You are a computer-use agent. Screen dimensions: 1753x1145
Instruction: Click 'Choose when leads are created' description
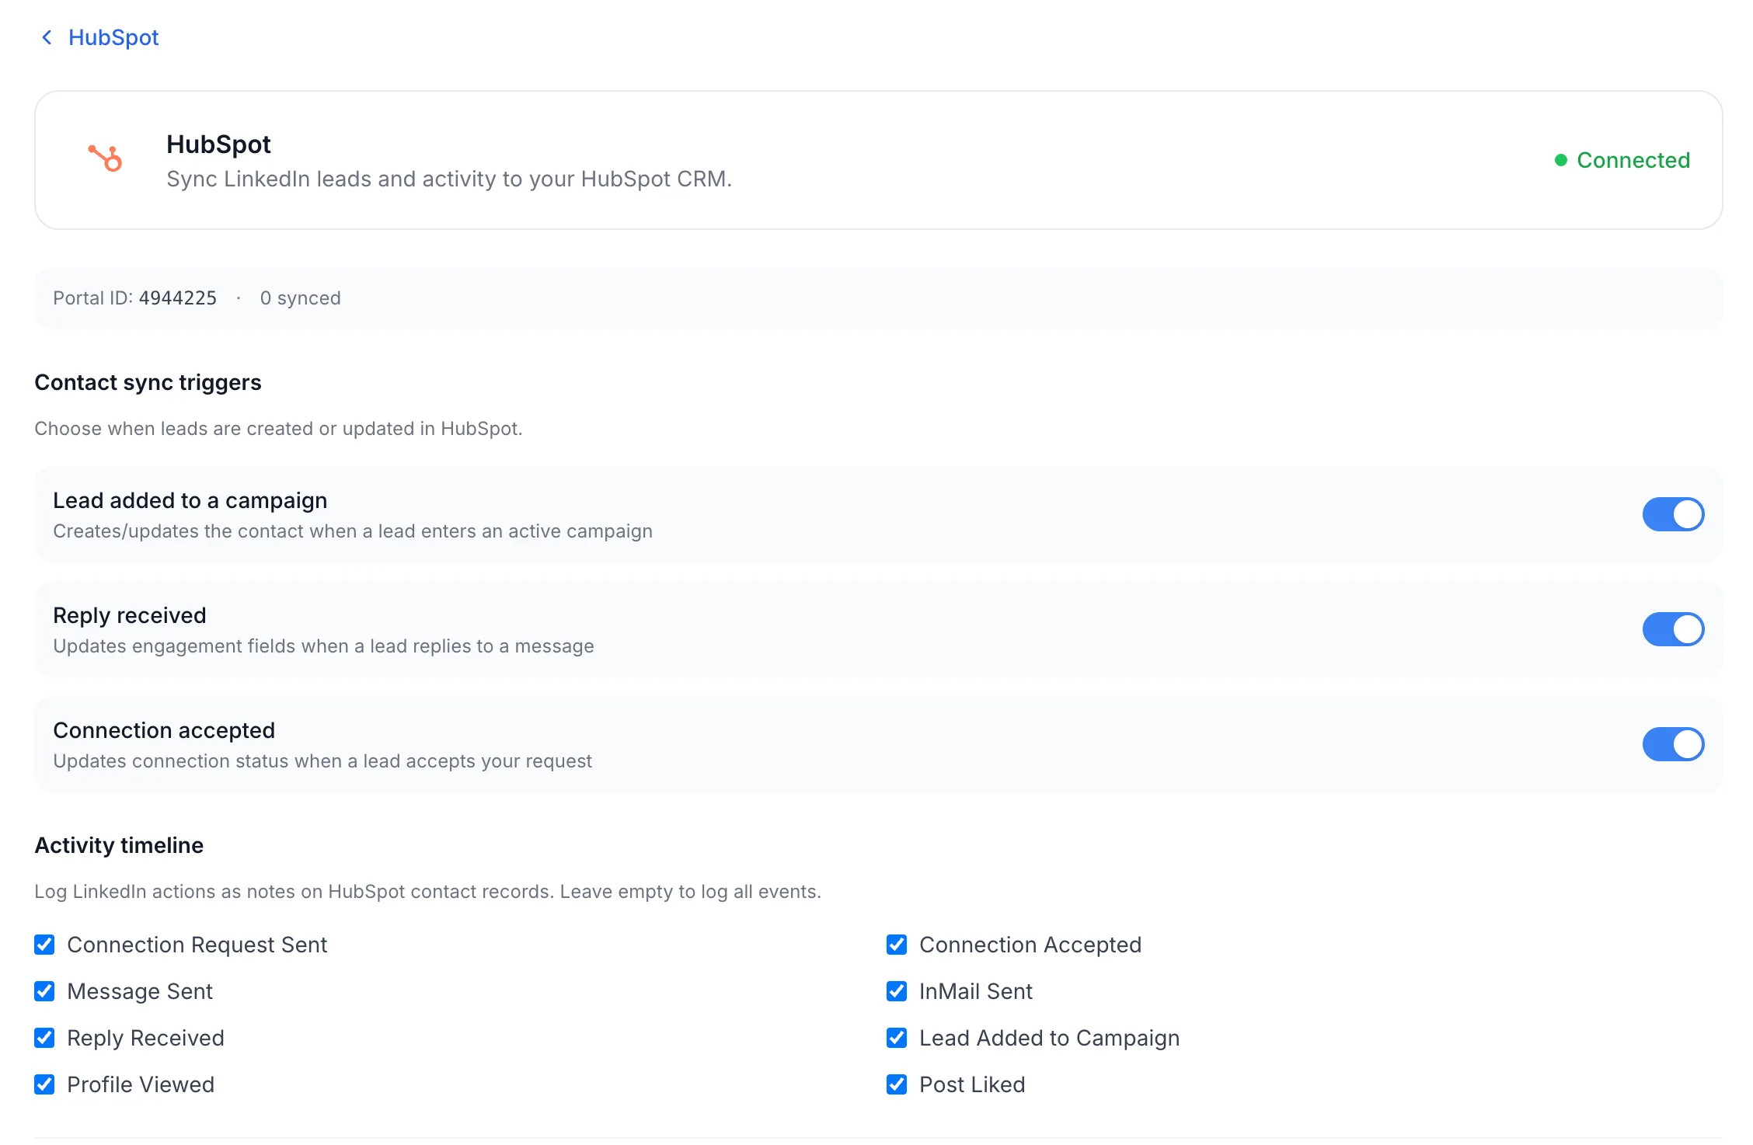click(x=278, y=429)
